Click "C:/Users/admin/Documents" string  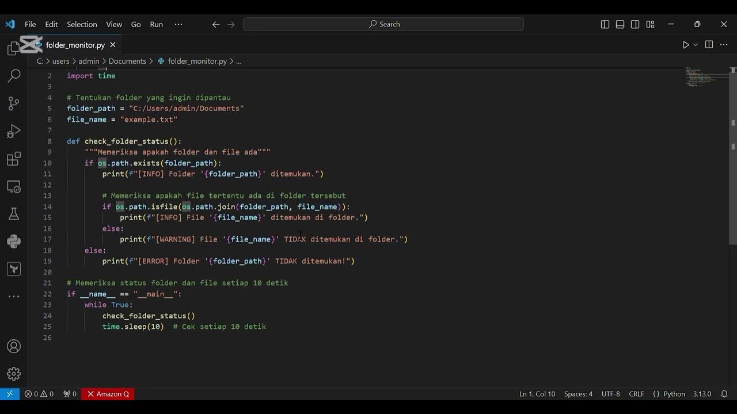point(187,109)
